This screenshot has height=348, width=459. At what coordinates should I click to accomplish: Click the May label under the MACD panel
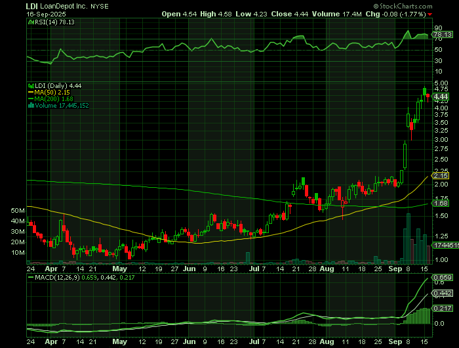pyautogui.click(x=120, y=341)
